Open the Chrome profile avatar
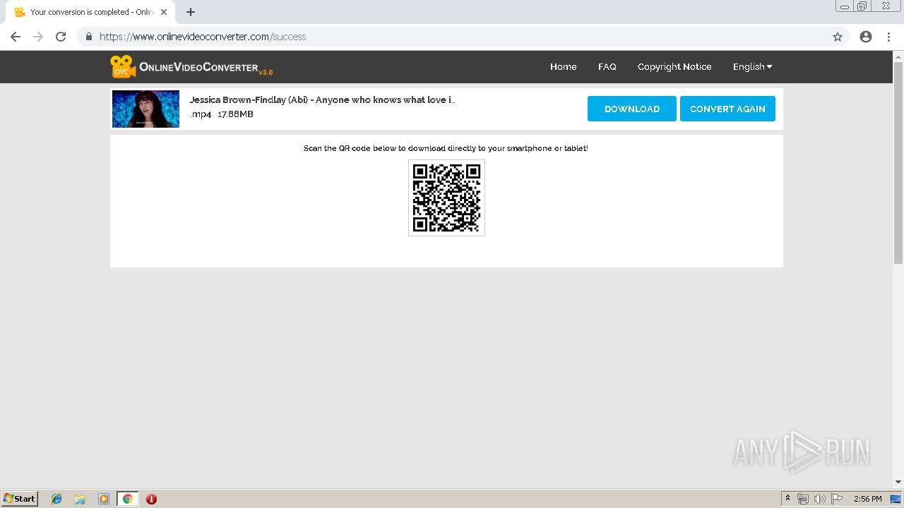Image resolution: width=904 pixels, height=508 pixels. [866, 37]
